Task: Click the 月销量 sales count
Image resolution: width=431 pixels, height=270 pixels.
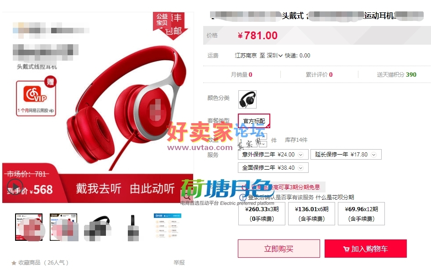Action: pos(242,74)
